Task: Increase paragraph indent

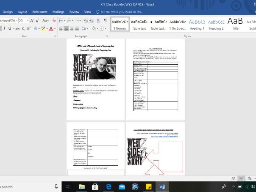Action: (x=92, y=21)
